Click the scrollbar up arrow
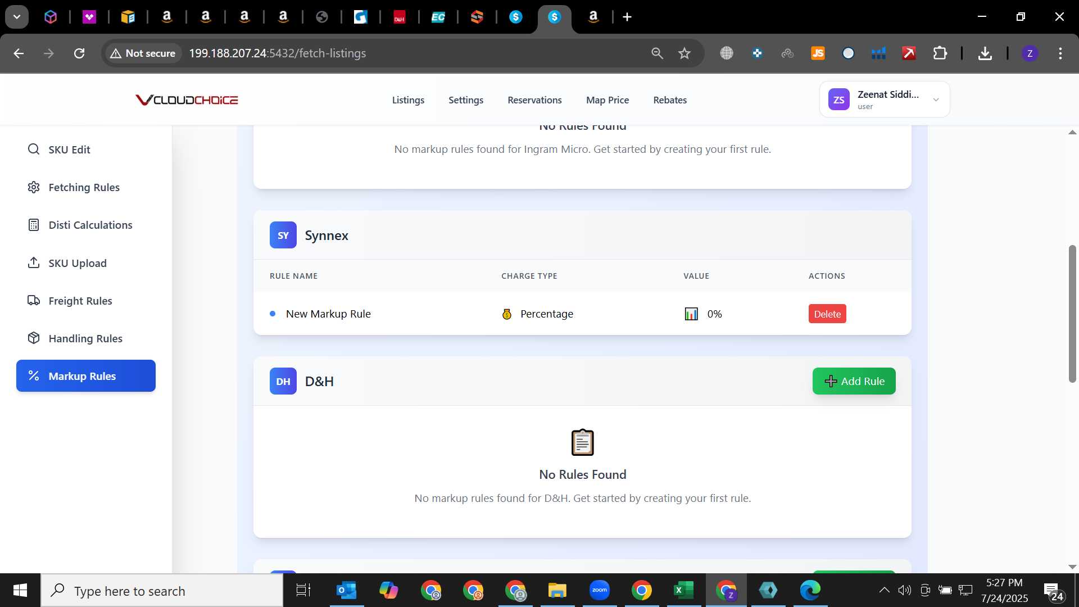This screenshot has width=1079, height=607. click(x=1072, y=132)
